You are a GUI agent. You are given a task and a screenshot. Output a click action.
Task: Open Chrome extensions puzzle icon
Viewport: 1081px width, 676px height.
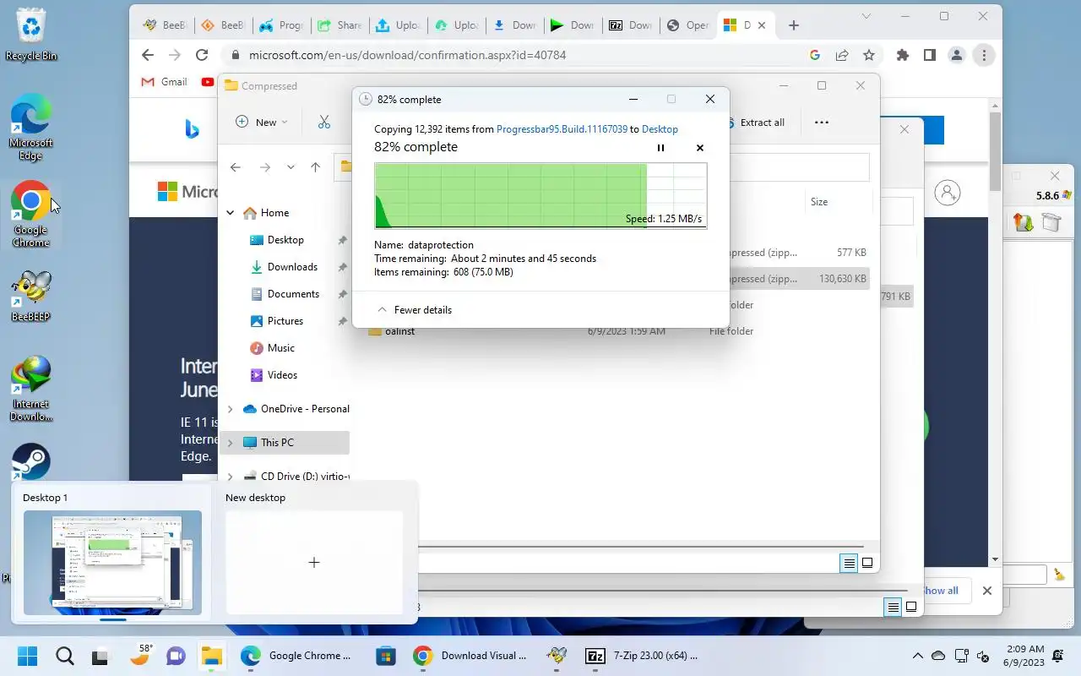pos(903,55)
